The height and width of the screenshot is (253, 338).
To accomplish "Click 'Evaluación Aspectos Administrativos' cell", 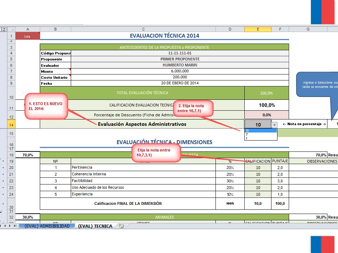I will pos(142,124).
